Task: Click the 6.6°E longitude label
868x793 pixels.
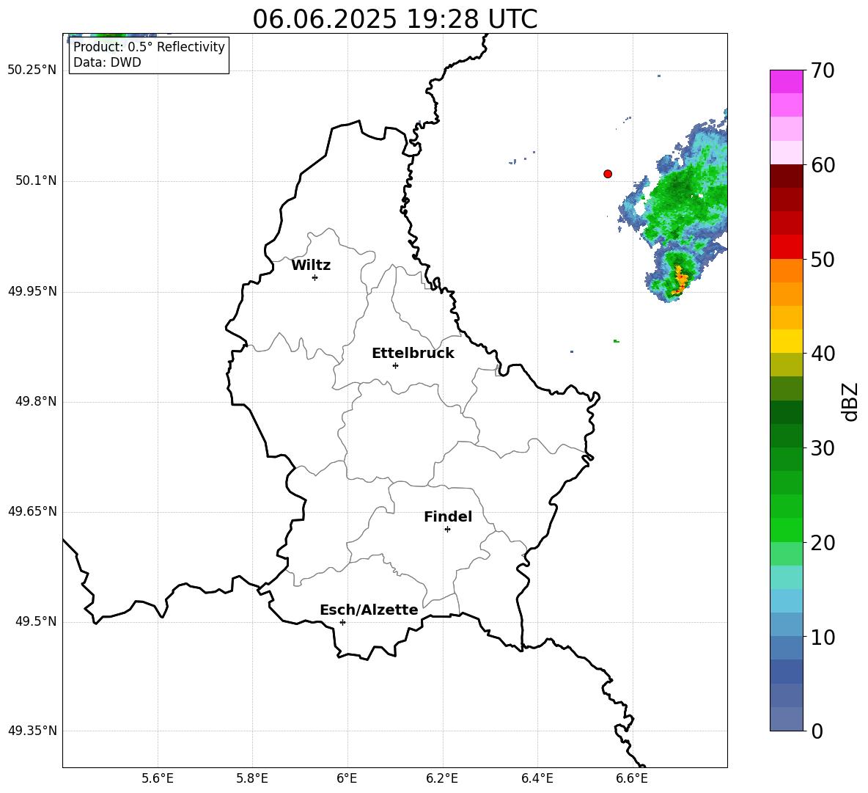Action: [632, 778]
